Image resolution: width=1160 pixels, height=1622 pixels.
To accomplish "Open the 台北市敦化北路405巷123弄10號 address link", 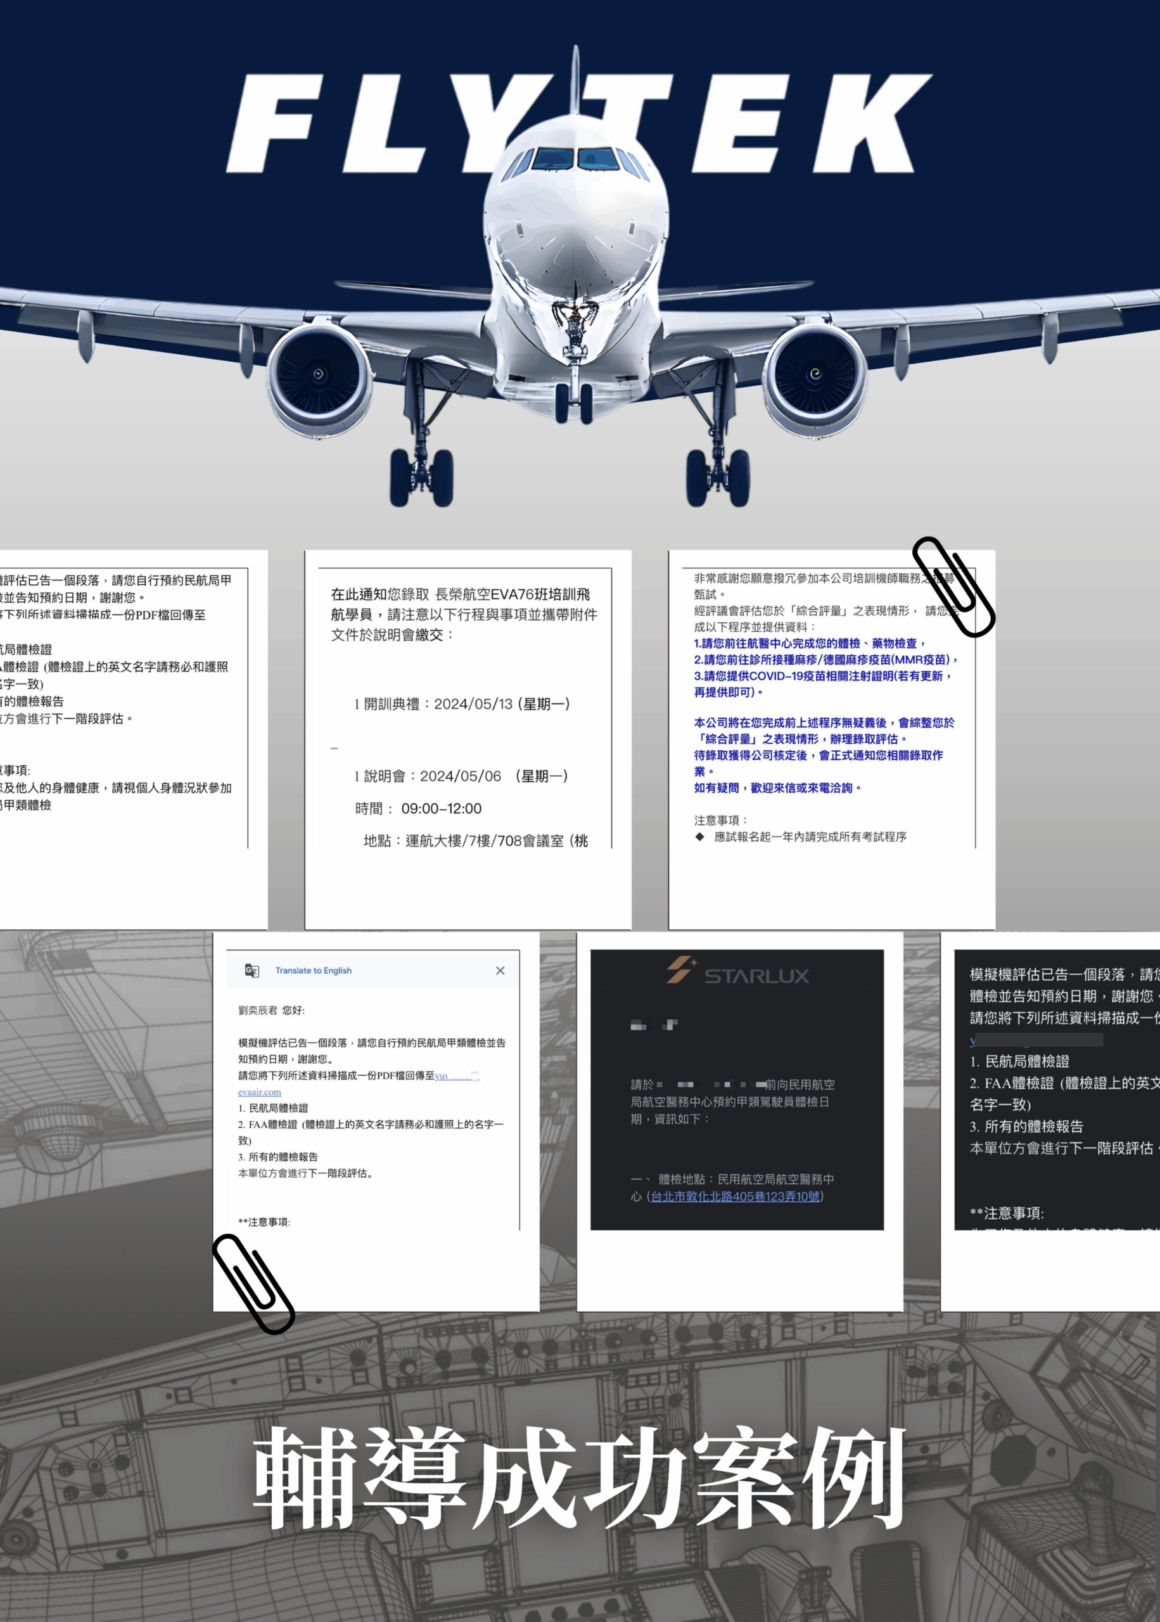I will point(735,1196).
